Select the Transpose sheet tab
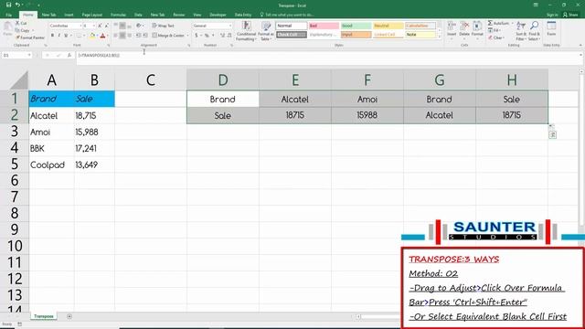The width and height of the screenshot is (585, 329). point(44,316)
